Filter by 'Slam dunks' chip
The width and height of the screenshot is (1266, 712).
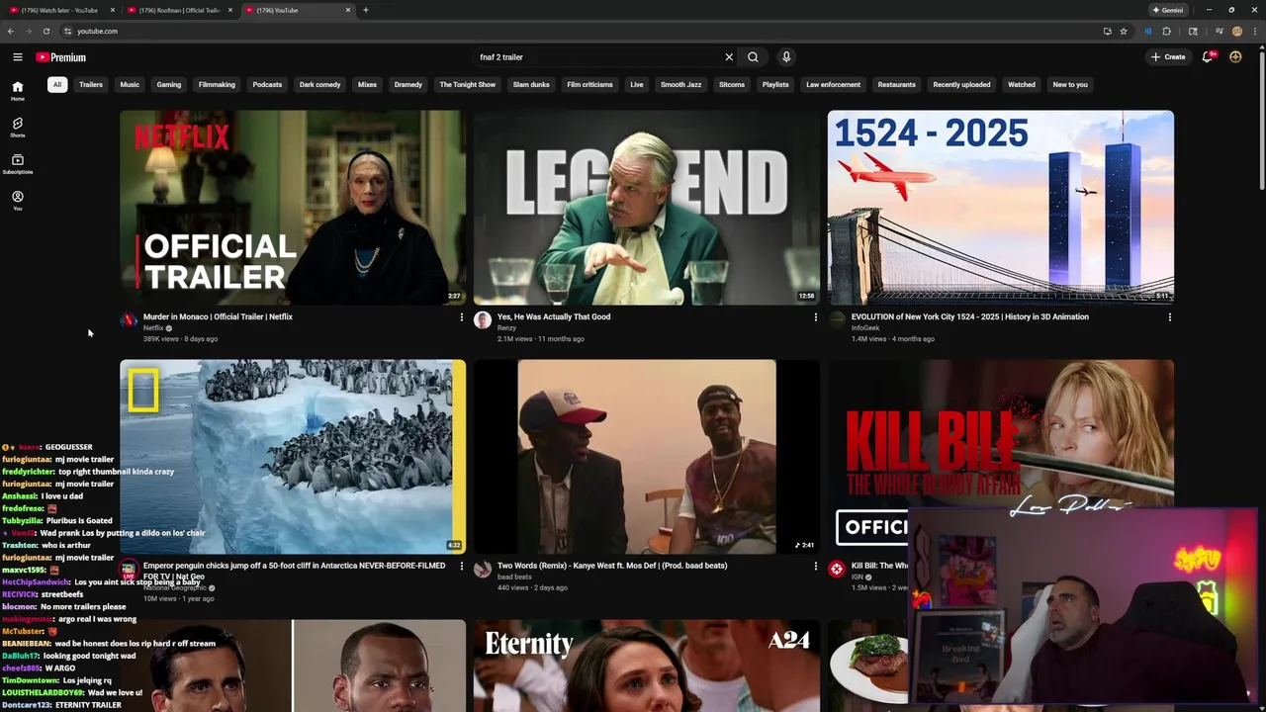click(x=531, y=85)
